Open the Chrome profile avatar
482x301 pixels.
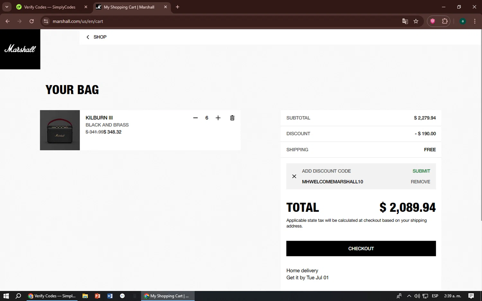[x=462, y=21]
